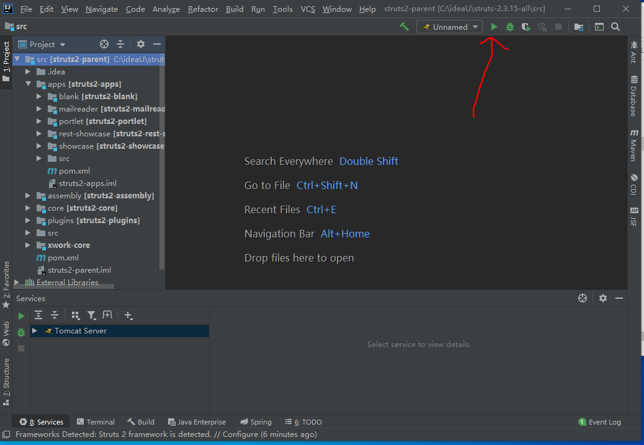
Task: Expand External Libraries node
Action: 17,282
